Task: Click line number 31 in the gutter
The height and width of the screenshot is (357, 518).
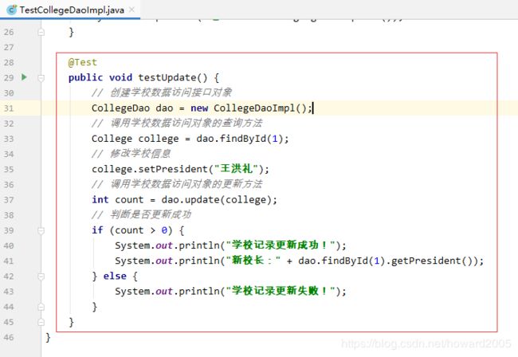Action: pos(9,108)
